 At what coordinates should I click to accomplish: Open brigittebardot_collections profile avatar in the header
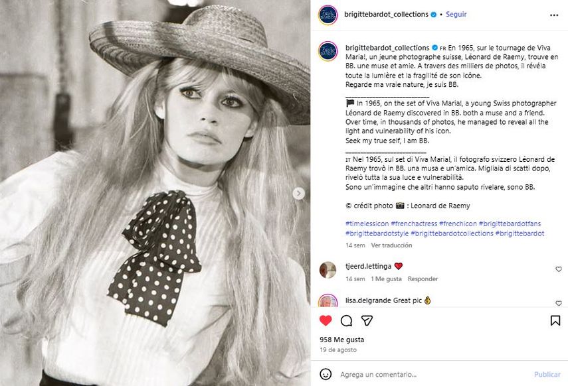pyautogui.click(x=327, y=13)
